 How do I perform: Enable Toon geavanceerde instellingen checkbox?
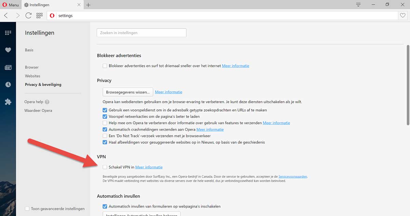(x=27, y=209)
